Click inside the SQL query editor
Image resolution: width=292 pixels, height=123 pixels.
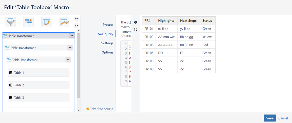pyautogui.click(x=126, y=64)
